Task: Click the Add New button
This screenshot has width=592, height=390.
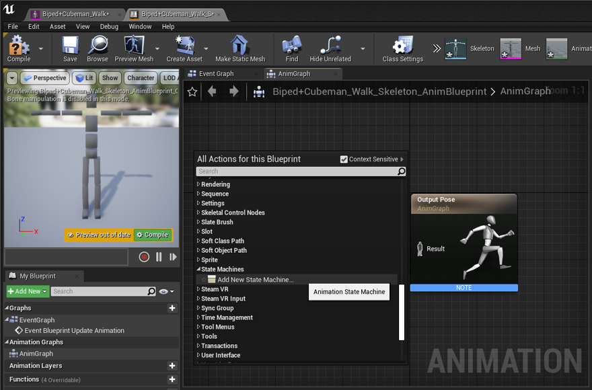Action: (28, 291)
